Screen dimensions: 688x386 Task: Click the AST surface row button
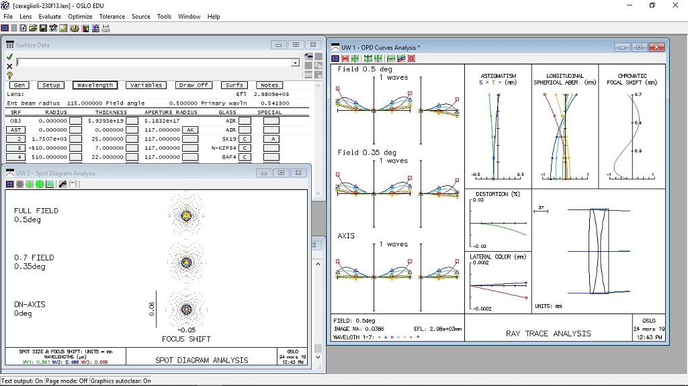pos(16,130)
